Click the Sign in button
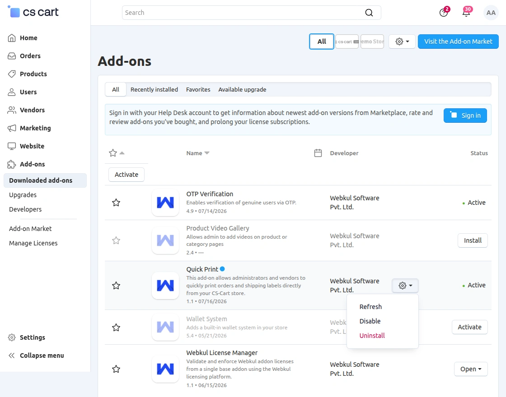The image size is (506, 397). tap(465, 115)
